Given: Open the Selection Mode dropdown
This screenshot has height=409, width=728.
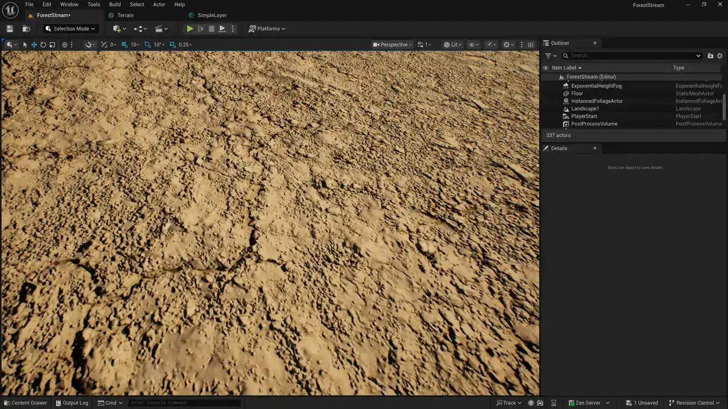Looking at the screenshot, I should [71, 29].
